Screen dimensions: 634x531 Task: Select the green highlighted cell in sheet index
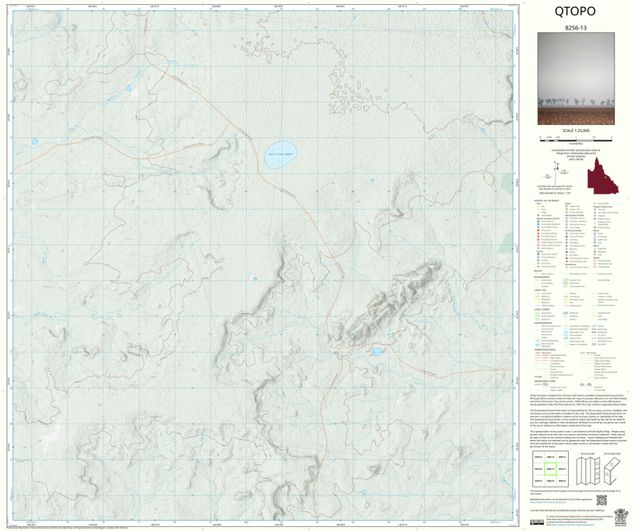click(x=551, y=469)
